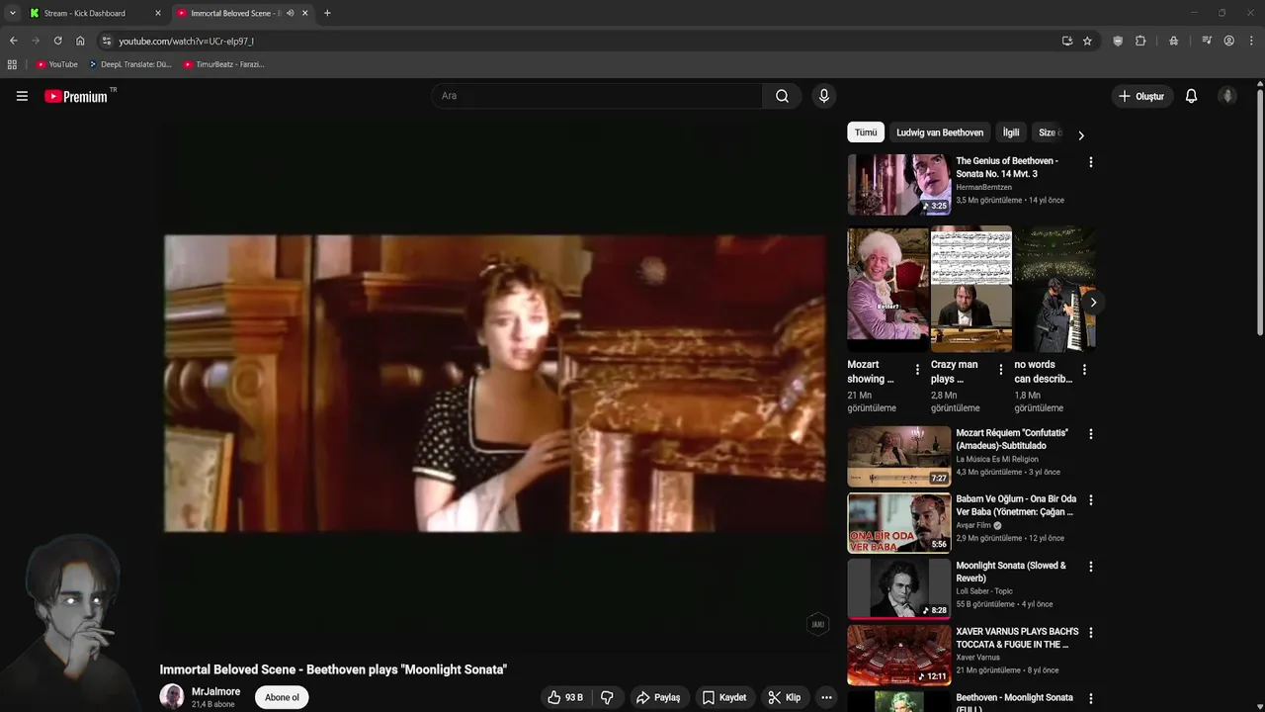Select the İlgili filter chip
Viewport: 1265px width, 712px height.
(1011, 133)
